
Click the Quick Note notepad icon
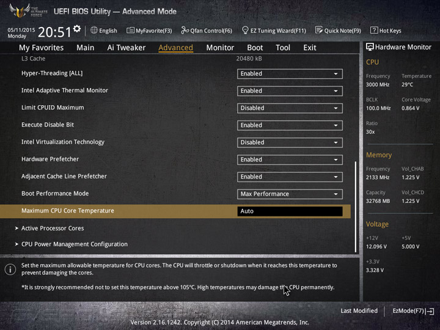pyautogui.click(x=319, y=30)
